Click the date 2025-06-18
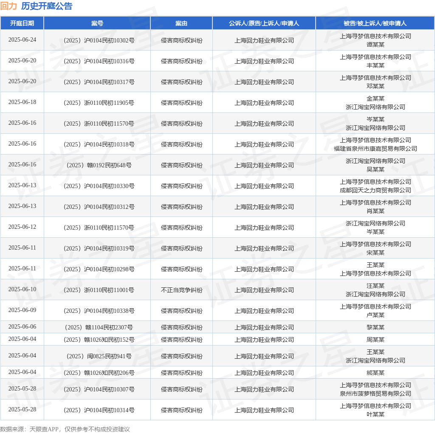Screen dimensions: 435x433 (x=22, y=102)
